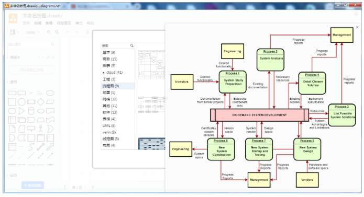Select the circle shape in sidebar

tap(21, 102)
